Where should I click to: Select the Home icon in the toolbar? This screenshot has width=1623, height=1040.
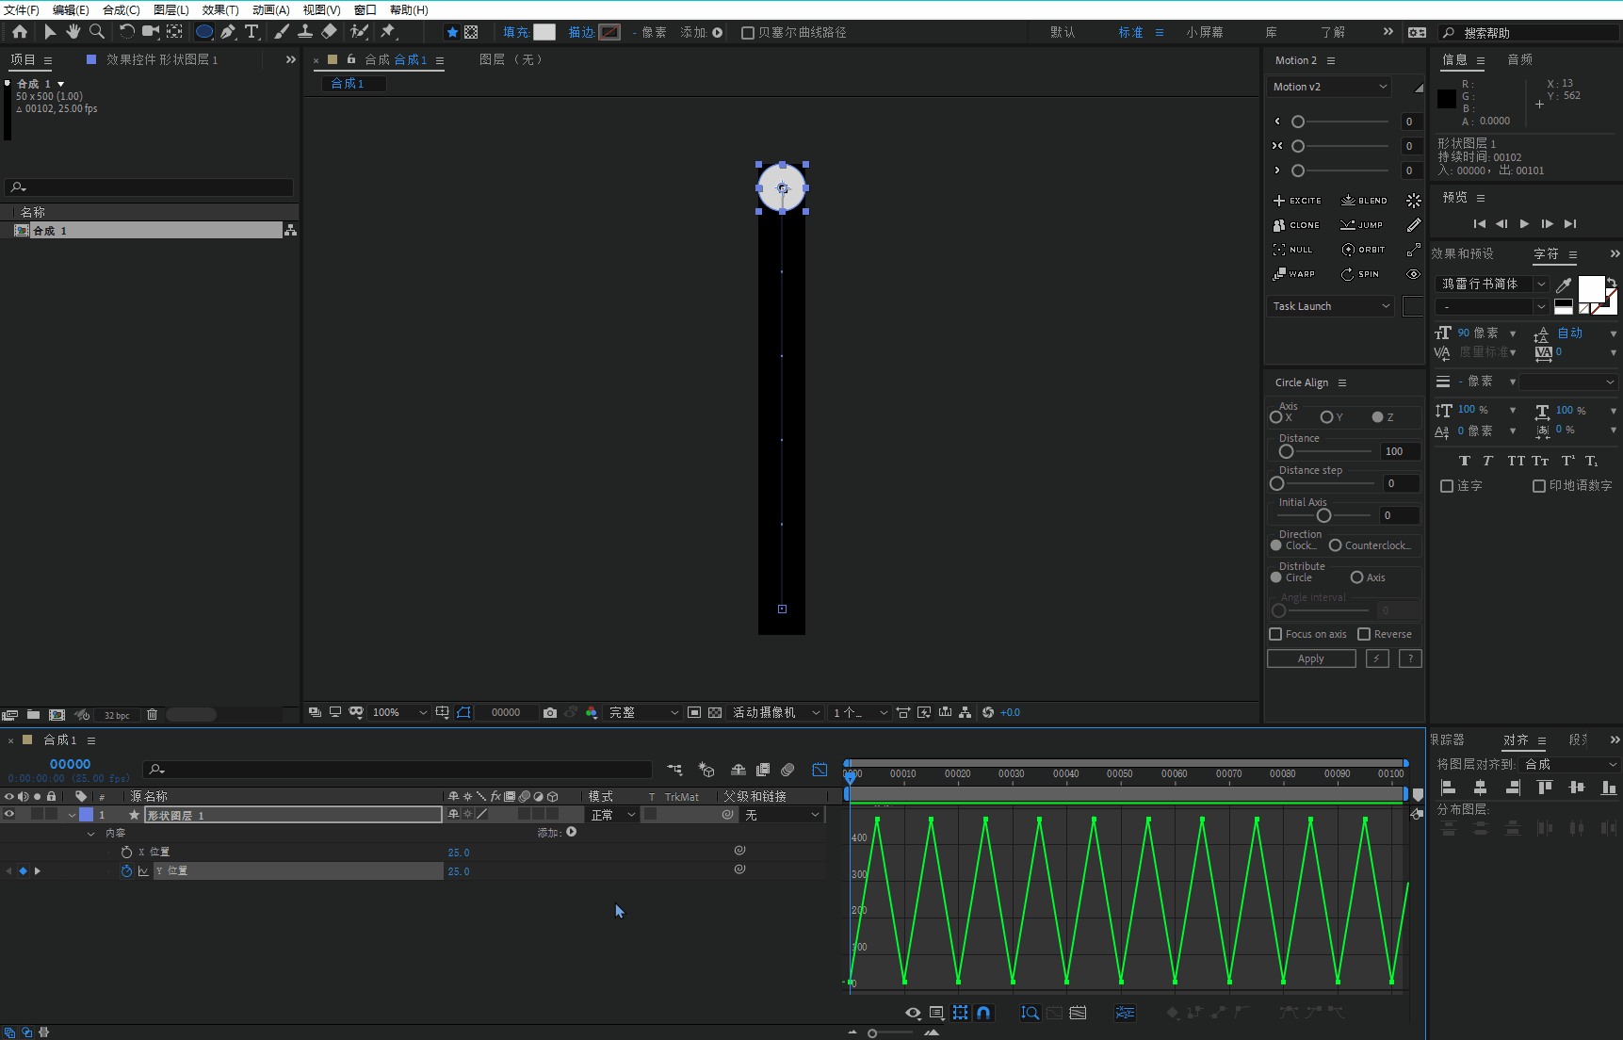(19, 32)
